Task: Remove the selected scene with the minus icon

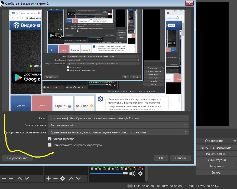Action: coord(11,178)
